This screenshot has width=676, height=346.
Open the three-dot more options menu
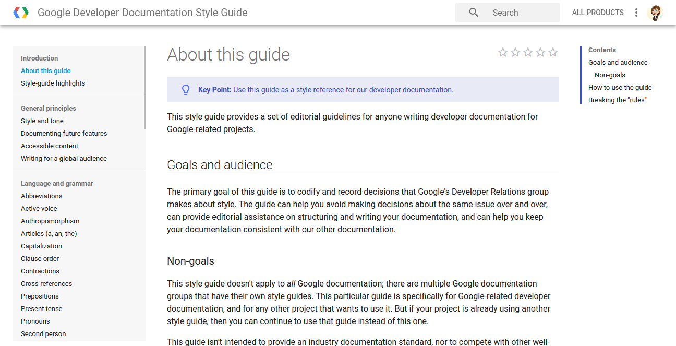[x=636, y=13]
